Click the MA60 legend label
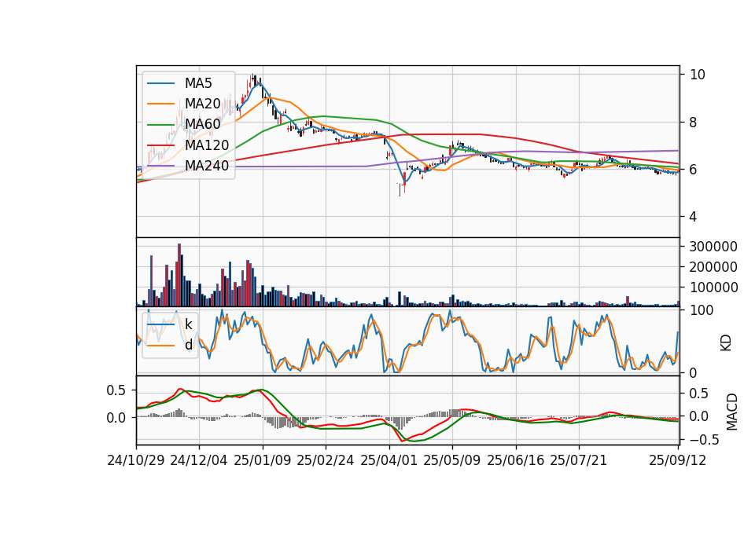 (202, 124)
